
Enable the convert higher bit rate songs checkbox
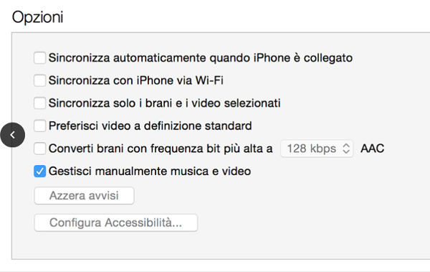click(39, 149)
